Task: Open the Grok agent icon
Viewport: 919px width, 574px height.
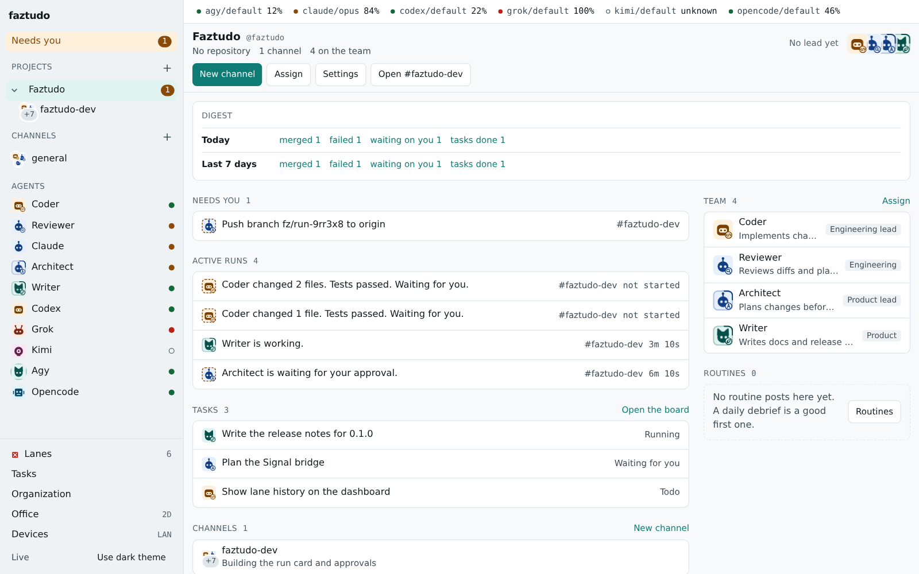Action: 19,330
